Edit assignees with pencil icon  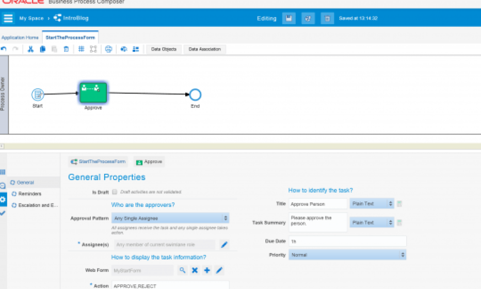pos(224,245)
